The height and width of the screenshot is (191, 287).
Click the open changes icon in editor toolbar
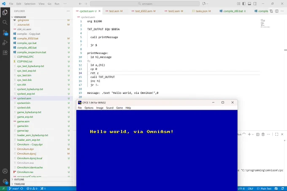coord(271,11)
